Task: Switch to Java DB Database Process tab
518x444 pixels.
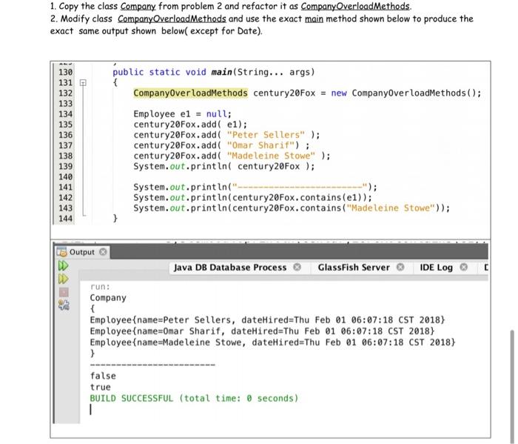Action: (230, 268)
